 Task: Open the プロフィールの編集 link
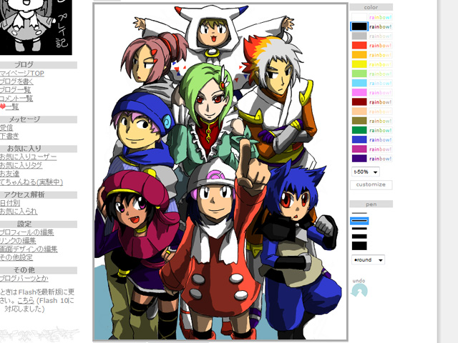pos(27,232)
